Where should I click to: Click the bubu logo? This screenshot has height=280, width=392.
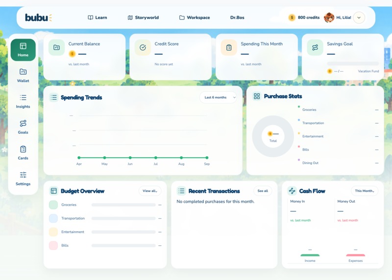pos(38,18)
